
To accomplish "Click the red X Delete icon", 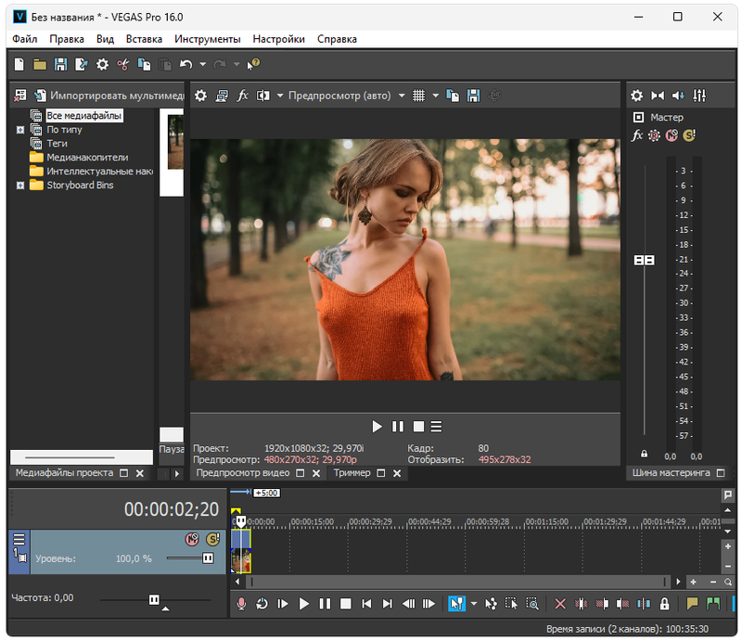I will click(x=560, y=604).
